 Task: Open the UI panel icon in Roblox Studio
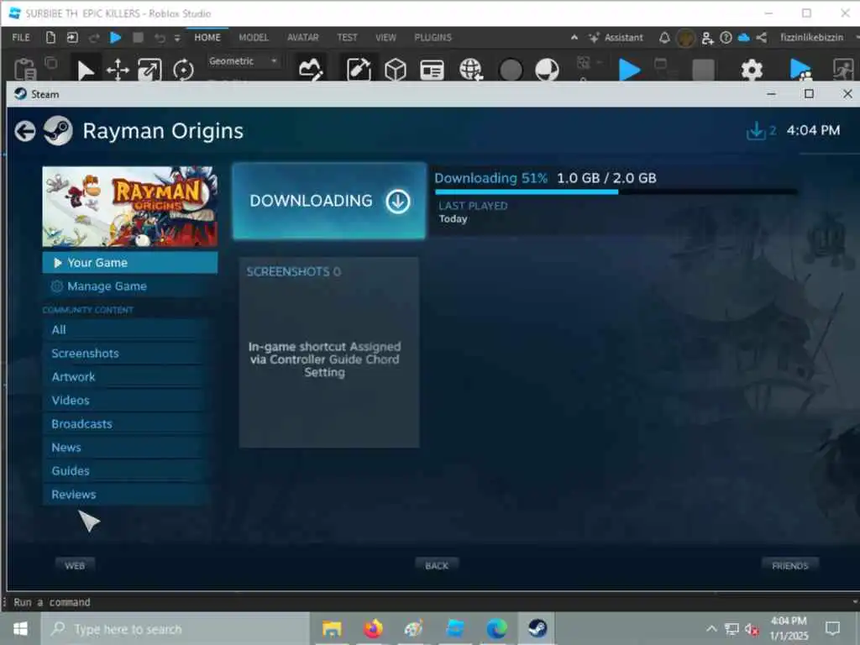tap(432, 70)
